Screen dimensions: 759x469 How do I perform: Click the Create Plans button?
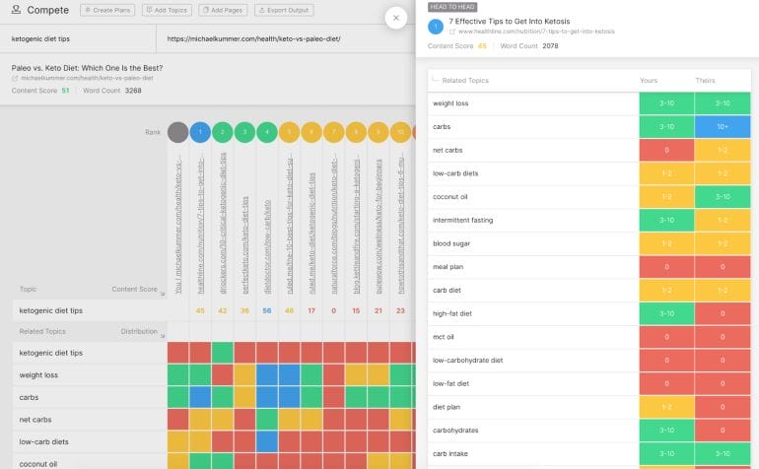point(107,10)
